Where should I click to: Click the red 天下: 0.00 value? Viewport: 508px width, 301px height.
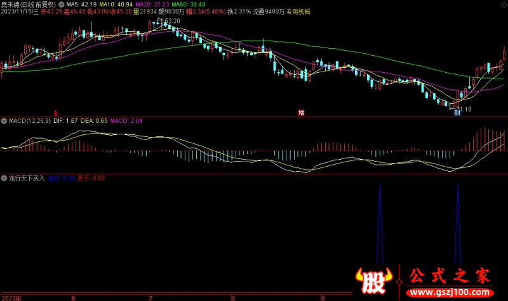(x=91, y=178)
